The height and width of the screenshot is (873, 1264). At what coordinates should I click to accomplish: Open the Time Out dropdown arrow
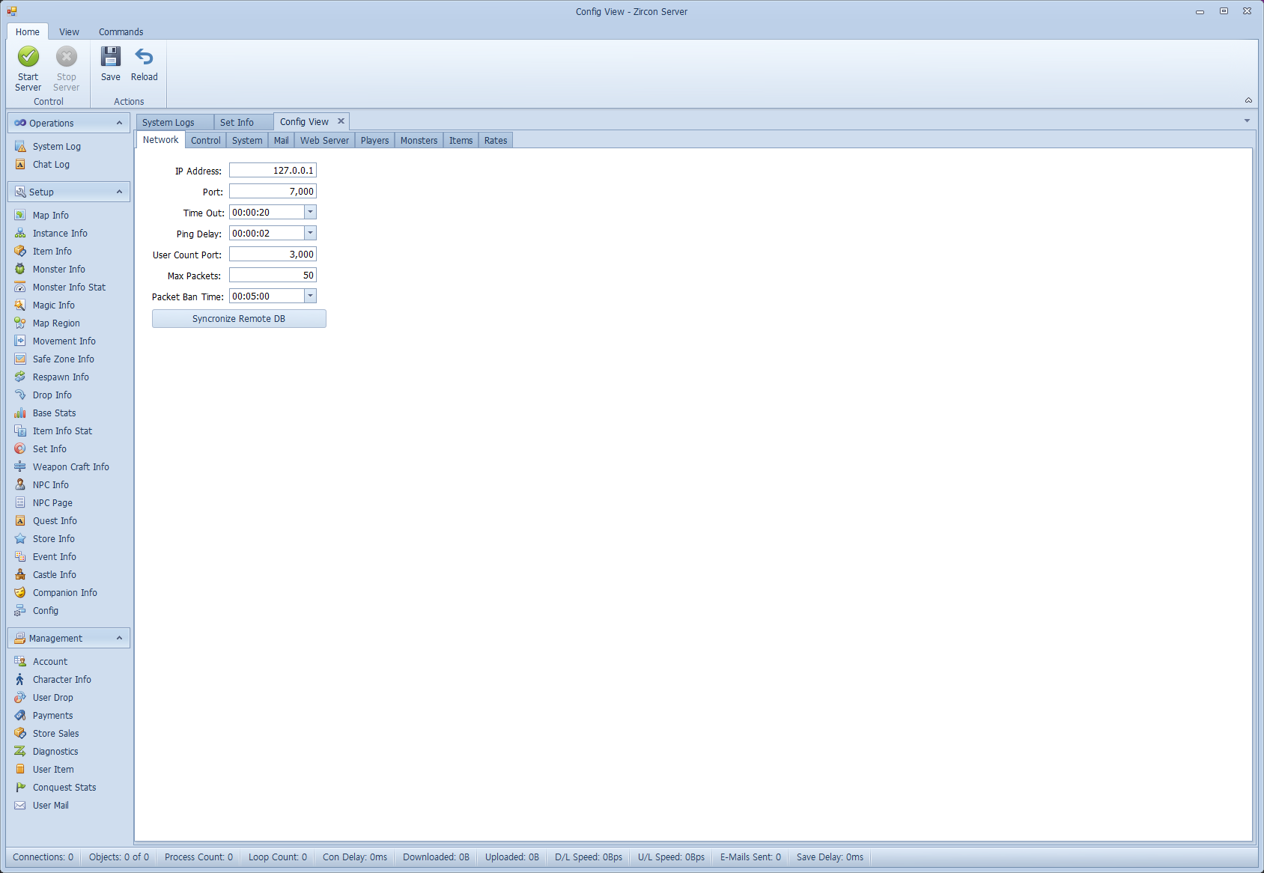310,213
